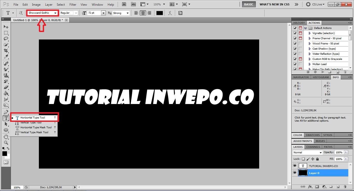354x191 pixels.
Task: Choose Vertical Type Mask Tool from flyout
Action: click(34, 132)
